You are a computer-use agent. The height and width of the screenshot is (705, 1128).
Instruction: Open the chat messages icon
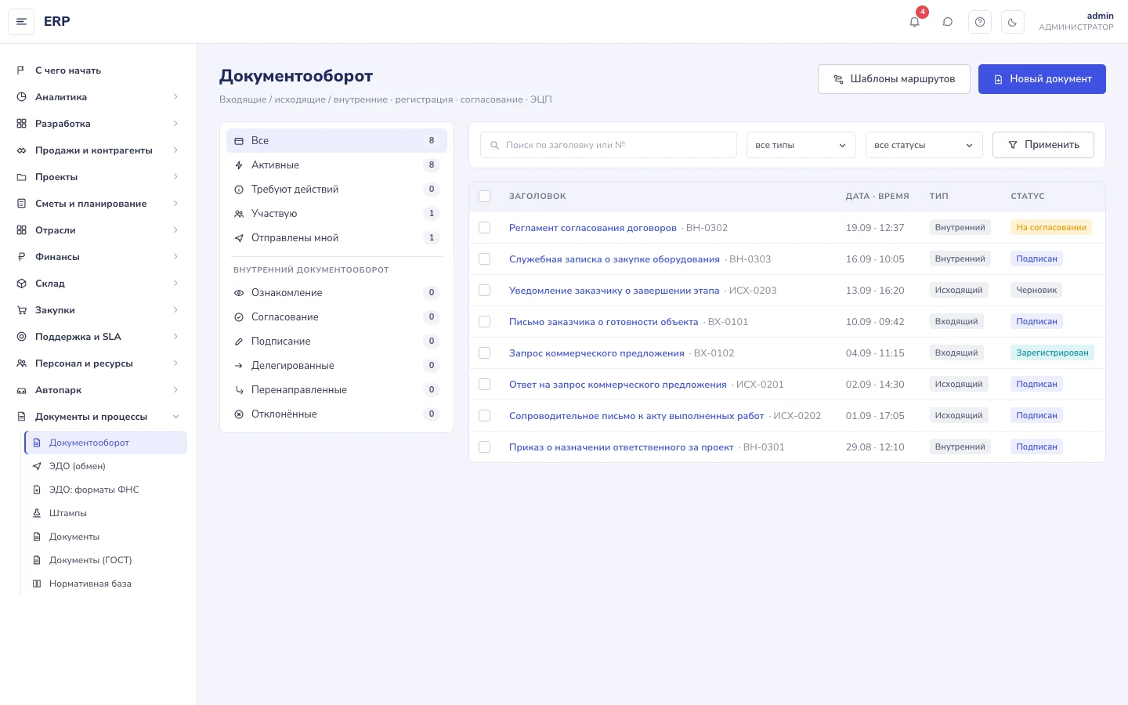tap(947, 22)
